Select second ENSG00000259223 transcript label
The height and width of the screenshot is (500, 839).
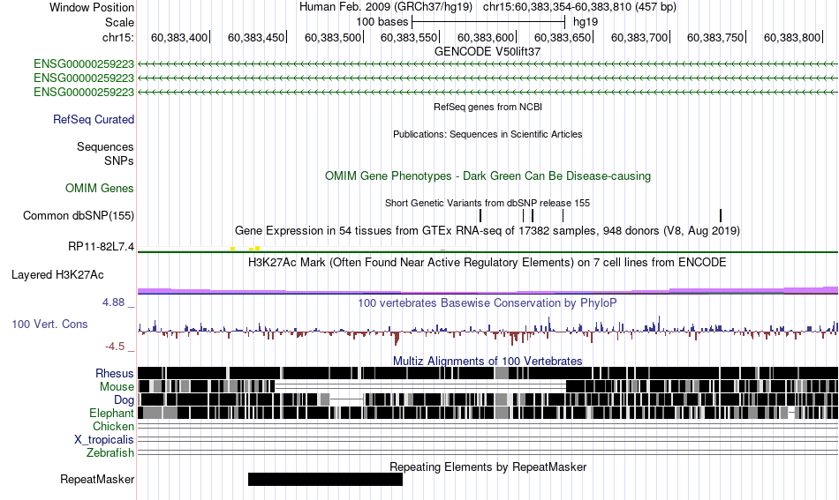pyautogui.click(x=84, y=78)
